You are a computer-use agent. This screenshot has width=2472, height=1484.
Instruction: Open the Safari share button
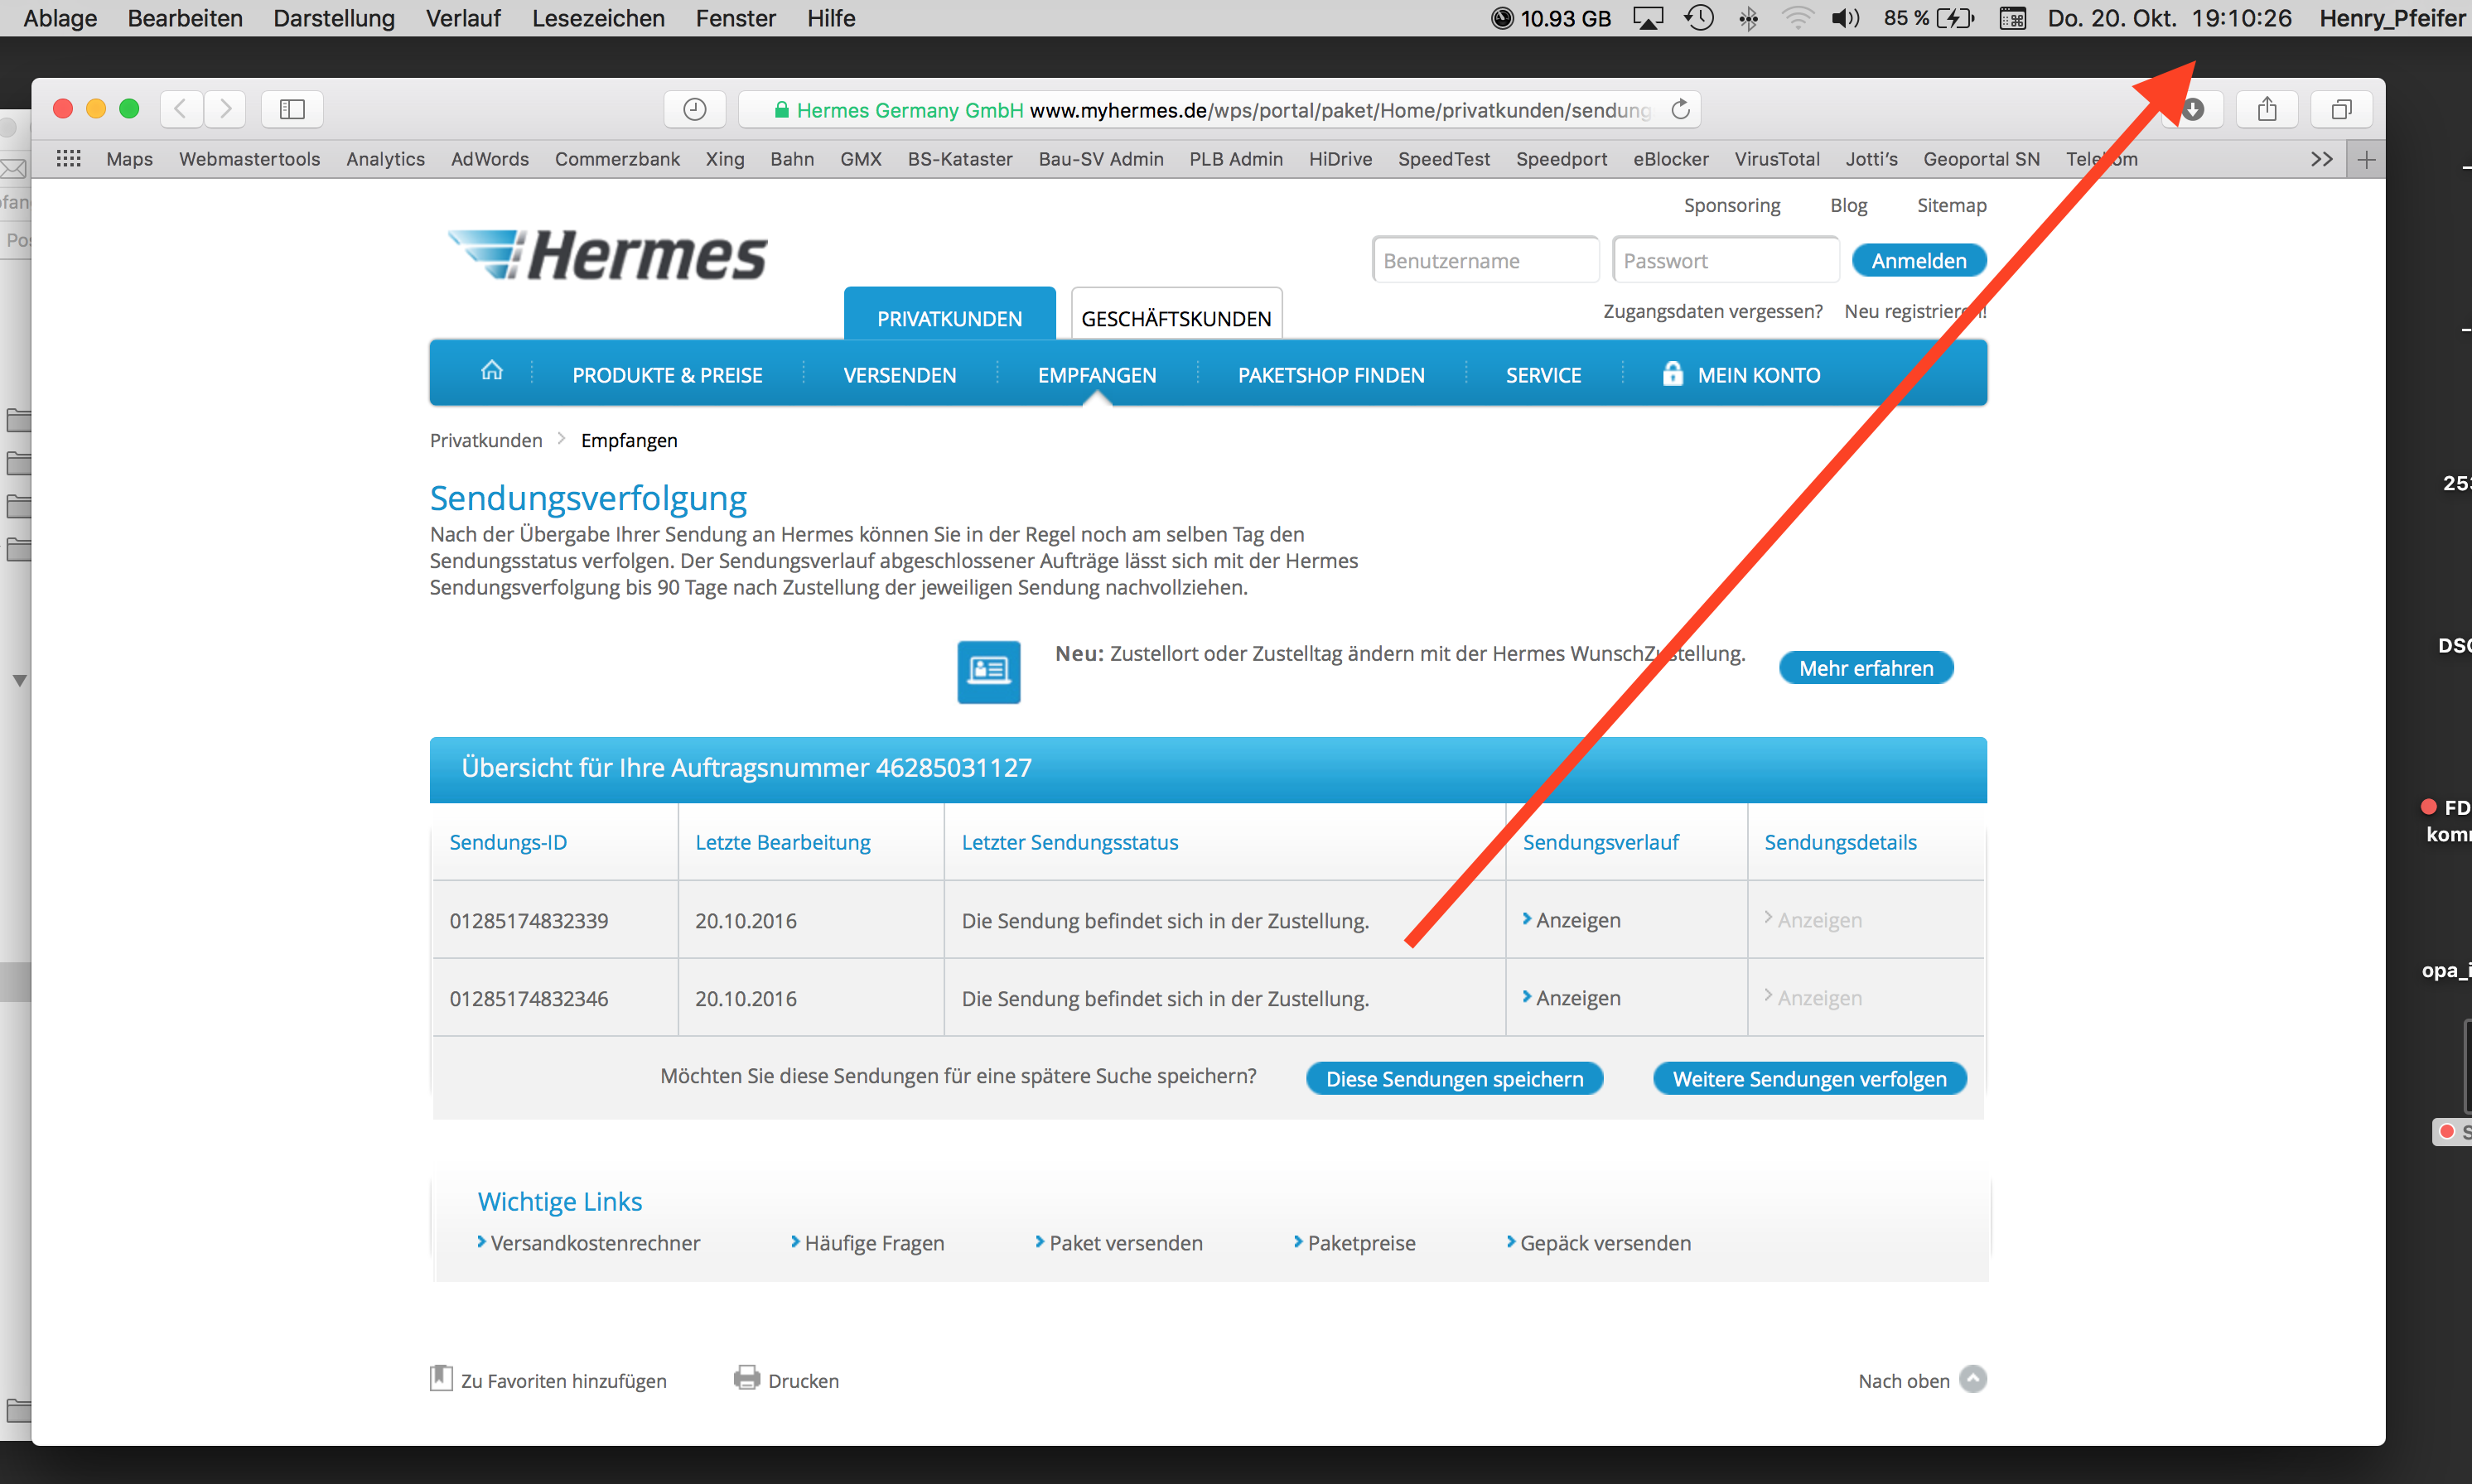[x=2267, y=109]
